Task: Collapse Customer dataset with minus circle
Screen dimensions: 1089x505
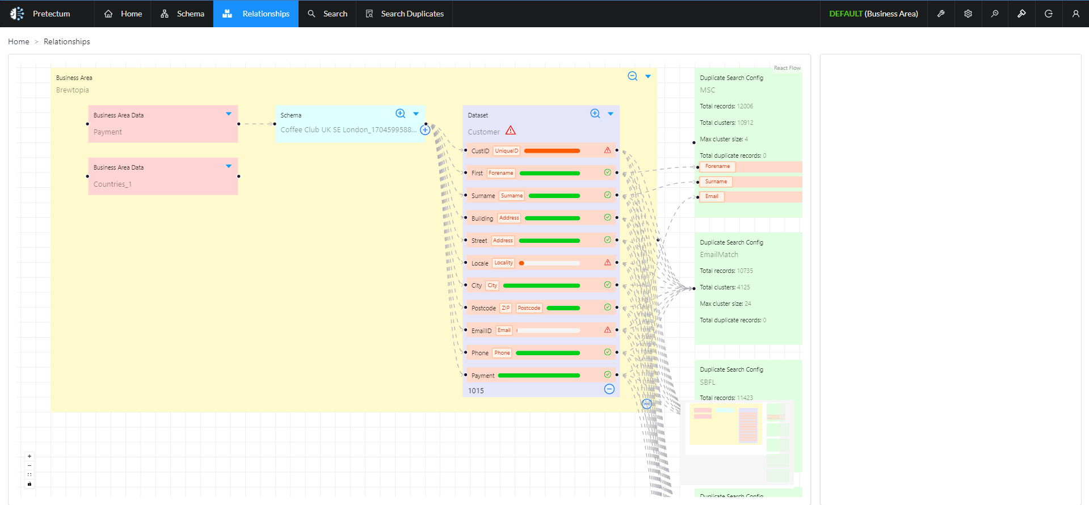Action: [609, 389]
